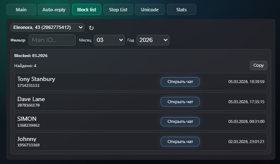This screenshot has width=280, height=164.
Task: Refresh the profile list with reload icon
Action: (x=91, y=28)
